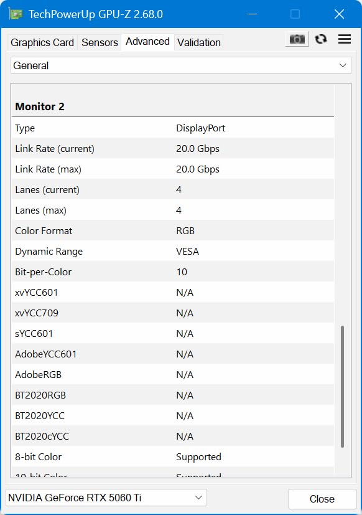This screenshot has width=362, height=515.
Task: Select the Validation tab
Action: tap(199, 42)
